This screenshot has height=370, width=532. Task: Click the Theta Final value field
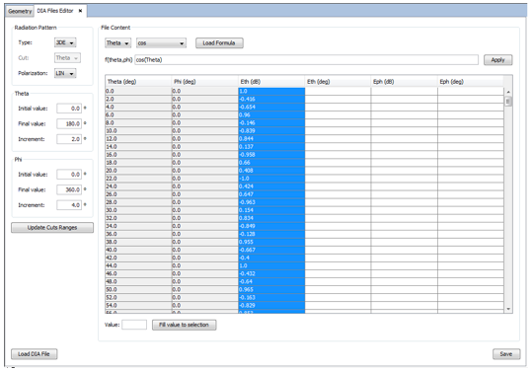click(69, 123)
